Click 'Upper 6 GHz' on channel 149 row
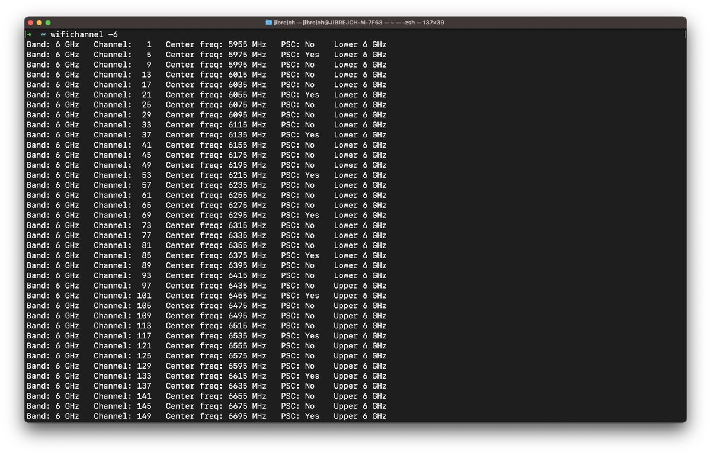711x455 pixels. (x=360, y=417)
